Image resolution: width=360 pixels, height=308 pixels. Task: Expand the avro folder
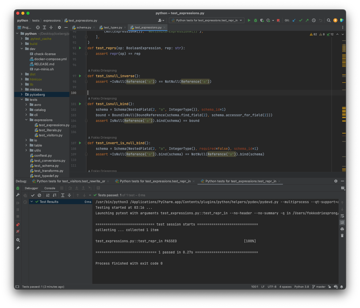tap(26, 105)
